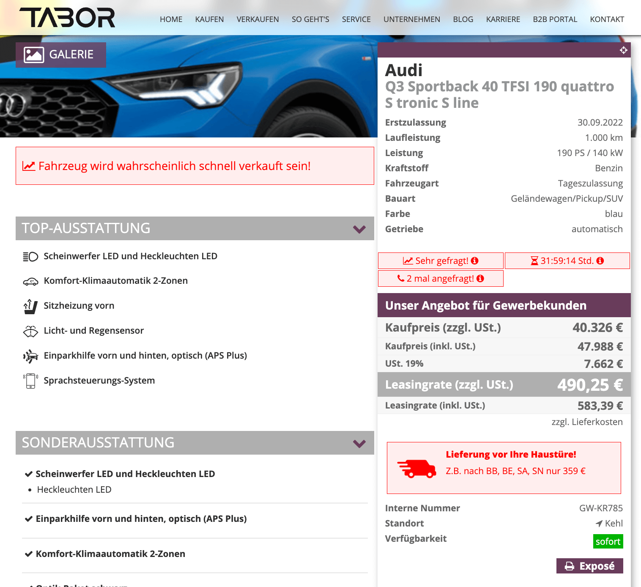Click 'Lieferung vor Ihre Haustüre!' heading
This screenshot has height=587, width=641.
(x=511, y=454)
